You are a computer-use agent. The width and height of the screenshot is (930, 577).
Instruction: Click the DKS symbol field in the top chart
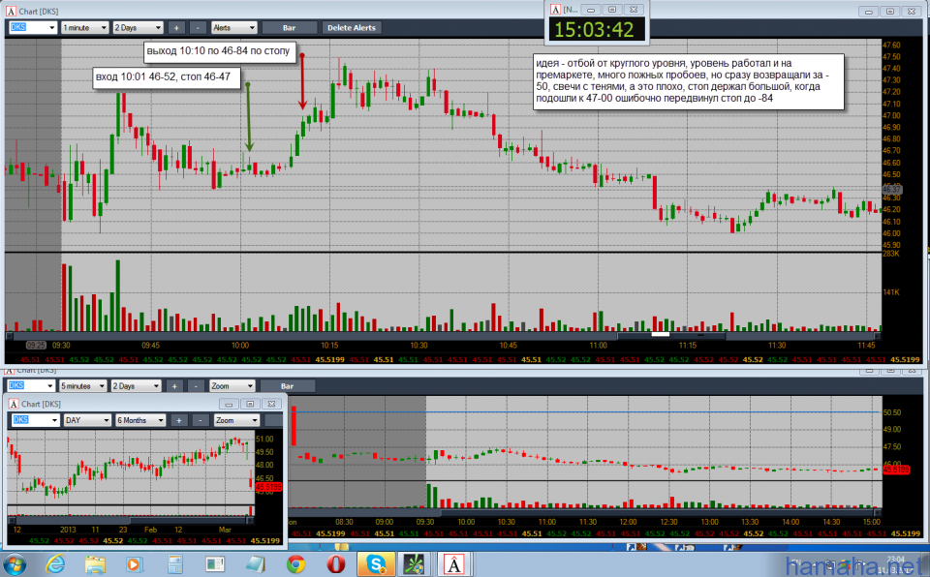pyautogui.click(x=32, y=28)
